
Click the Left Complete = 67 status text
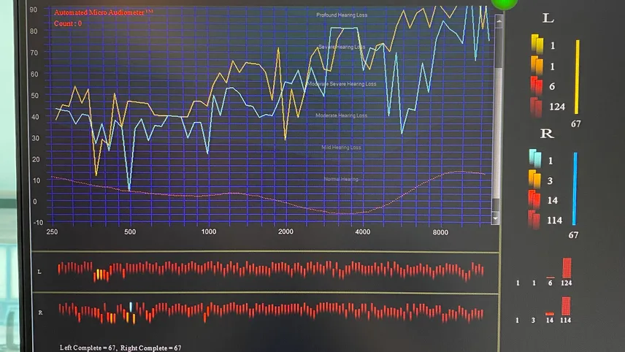click(88, 348)
